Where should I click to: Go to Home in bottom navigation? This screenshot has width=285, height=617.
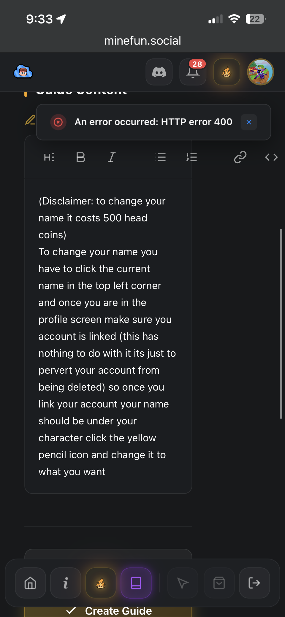30,583
